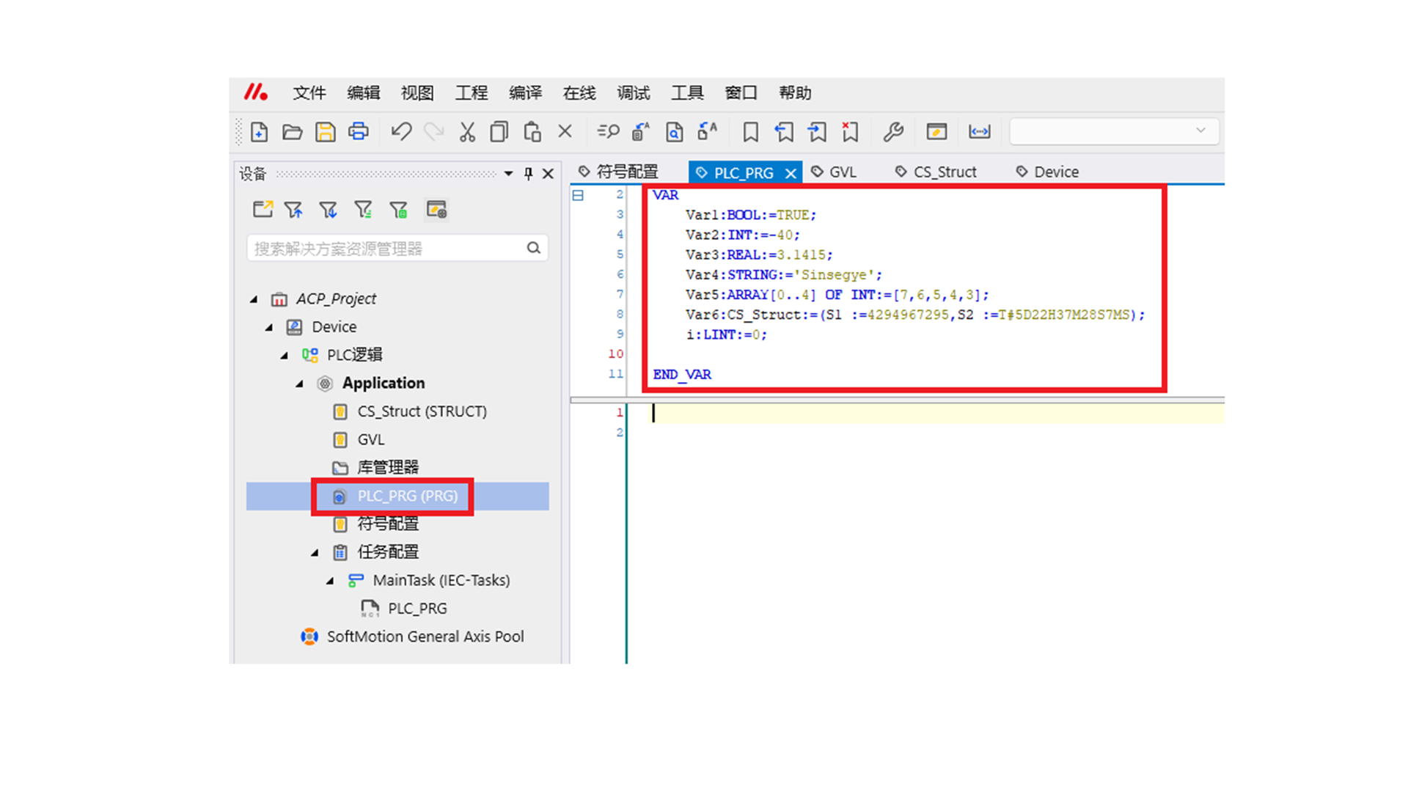Click the Undo arrow icon
The height and width of the screenshot is (792, 1408).
400,132
